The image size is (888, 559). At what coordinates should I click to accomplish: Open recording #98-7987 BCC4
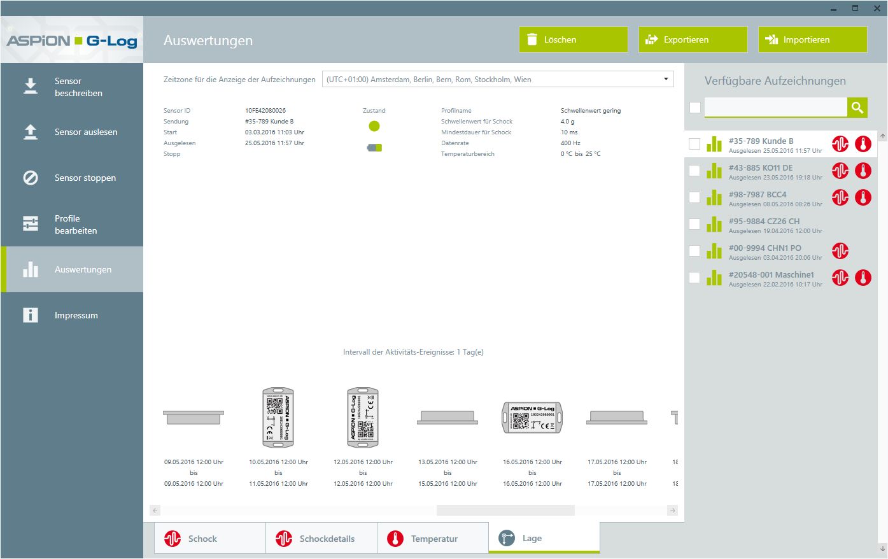point(781,197)
